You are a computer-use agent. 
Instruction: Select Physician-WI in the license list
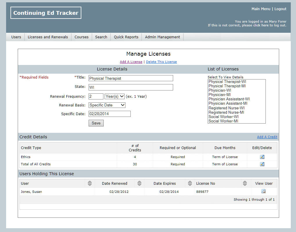(x=220, y=90)
